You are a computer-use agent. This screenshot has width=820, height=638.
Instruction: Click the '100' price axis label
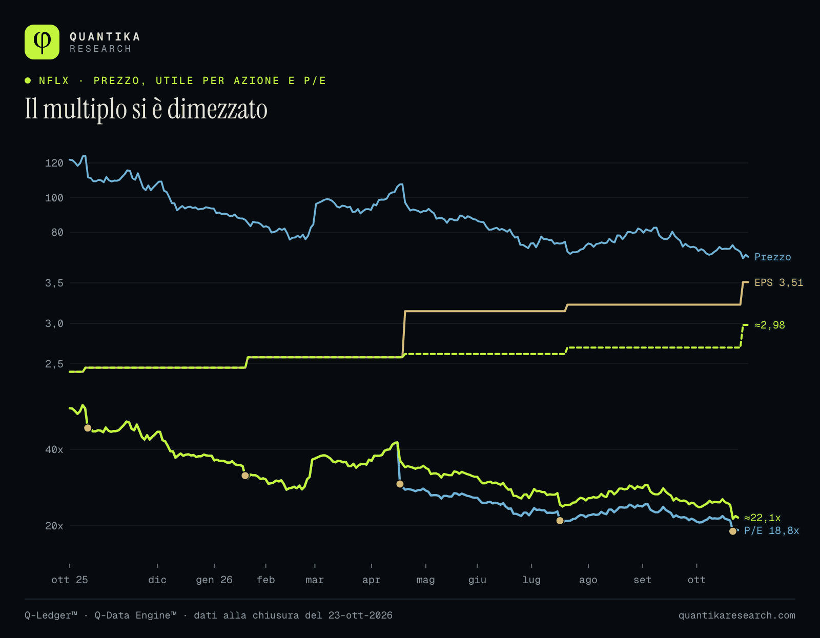click(x=54, y=198)
